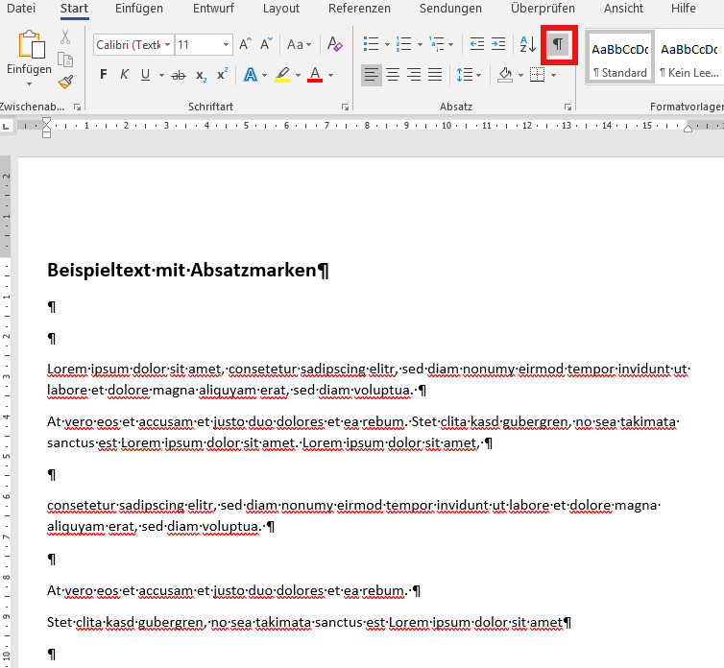Toggle the paragraph marks (¶) button
This screenshot has height=668, width=724.
558,44
